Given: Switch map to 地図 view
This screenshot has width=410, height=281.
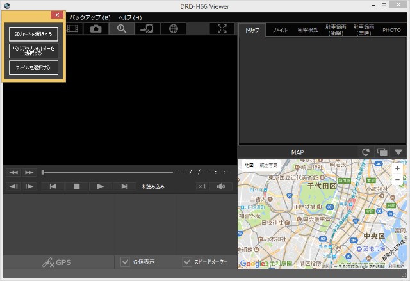Looking at the screenshot, I should pyautogui.click(x=249, y=165).
